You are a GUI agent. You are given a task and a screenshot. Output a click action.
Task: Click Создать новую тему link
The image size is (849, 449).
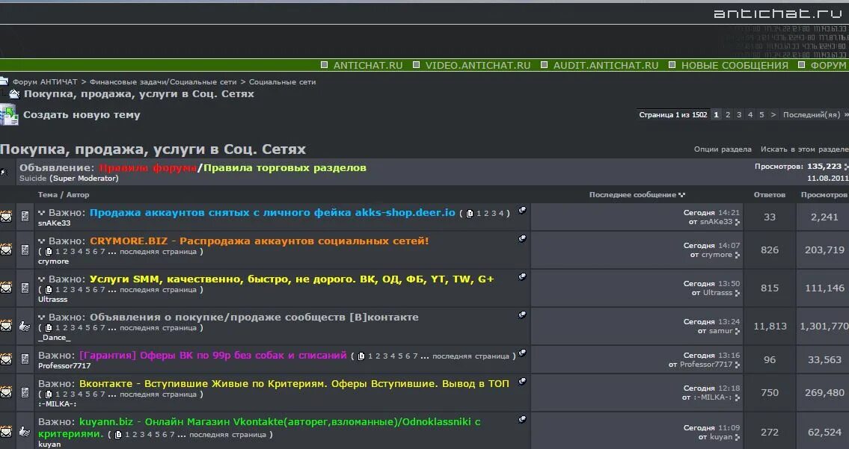[x=82, y=115]
